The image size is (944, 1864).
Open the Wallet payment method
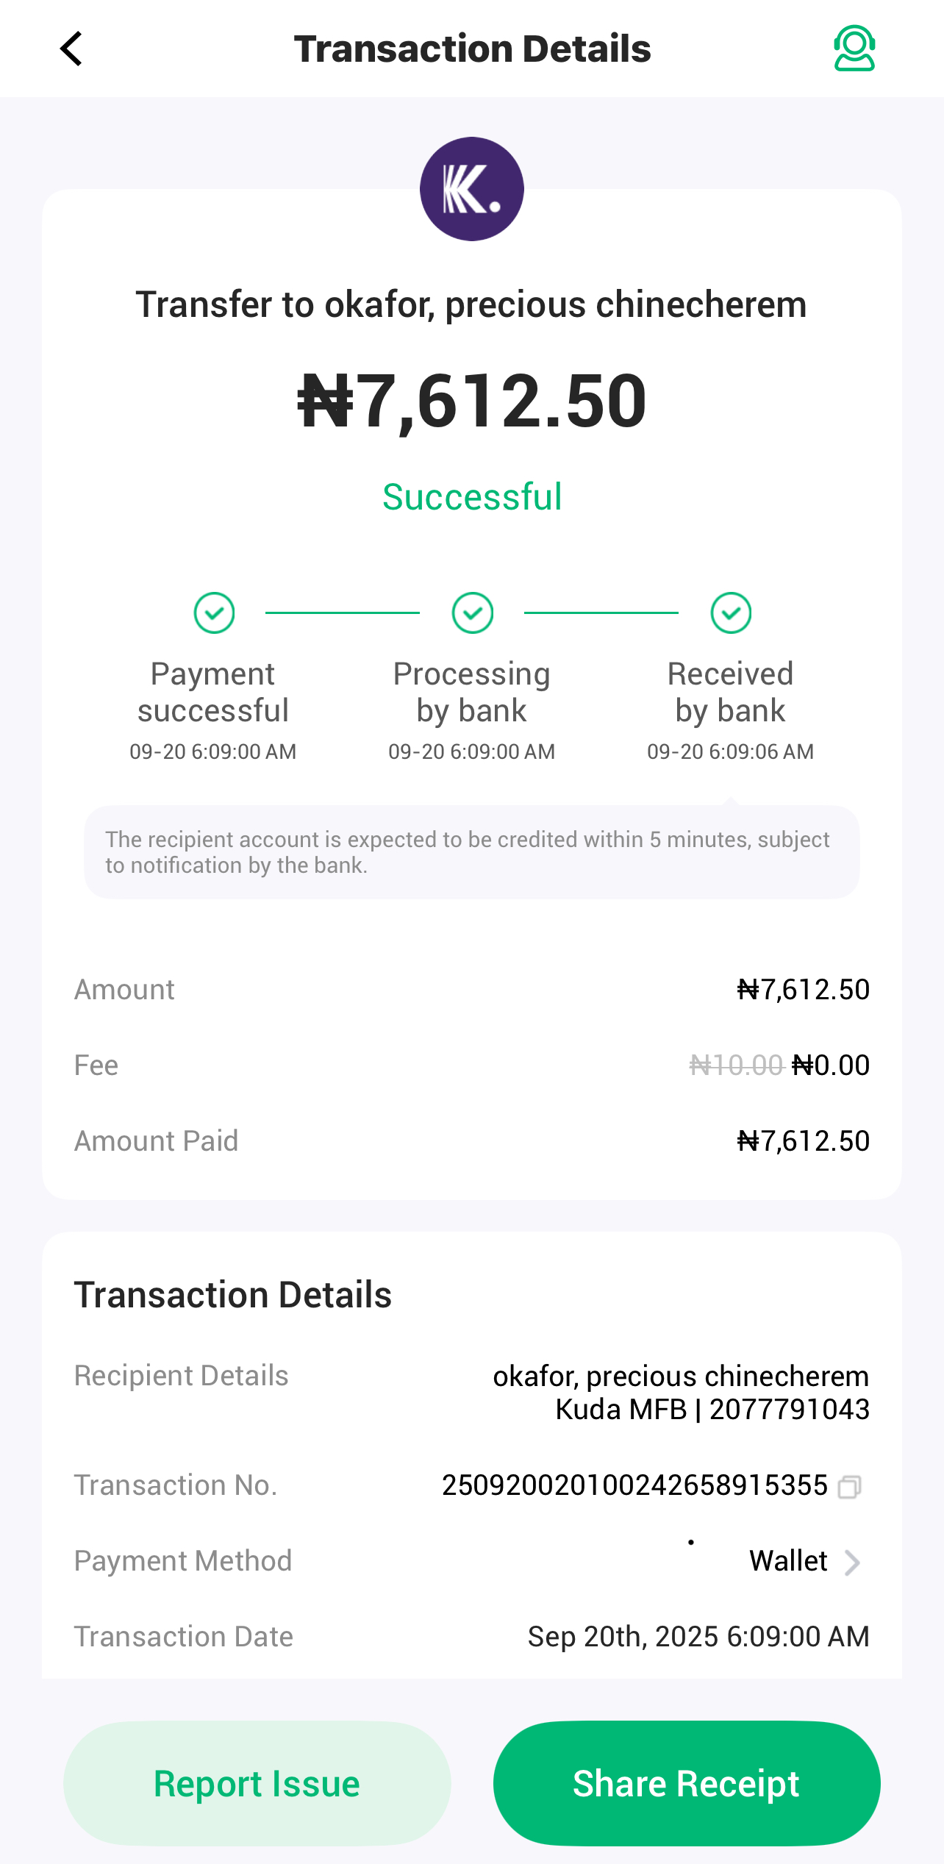(788, 1561)
